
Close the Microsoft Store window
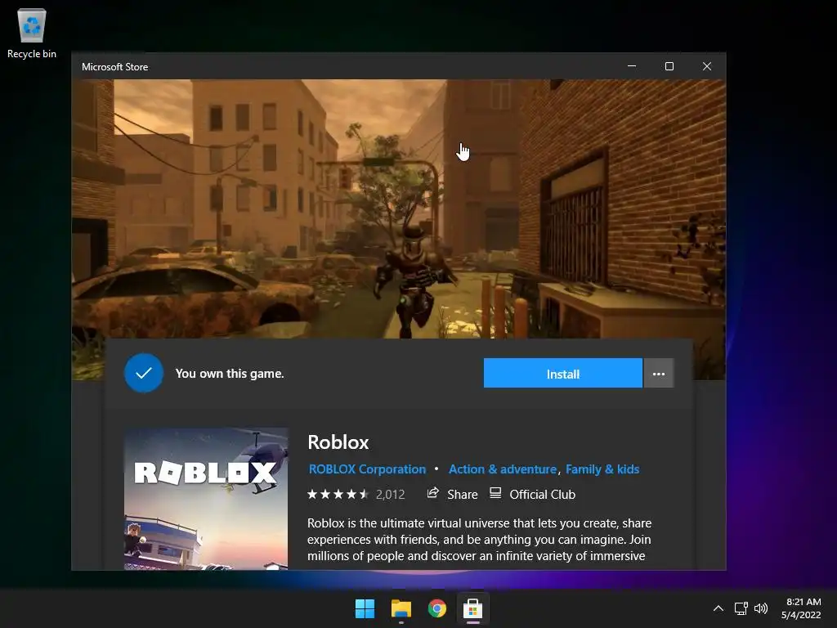[x=707, y=66]
